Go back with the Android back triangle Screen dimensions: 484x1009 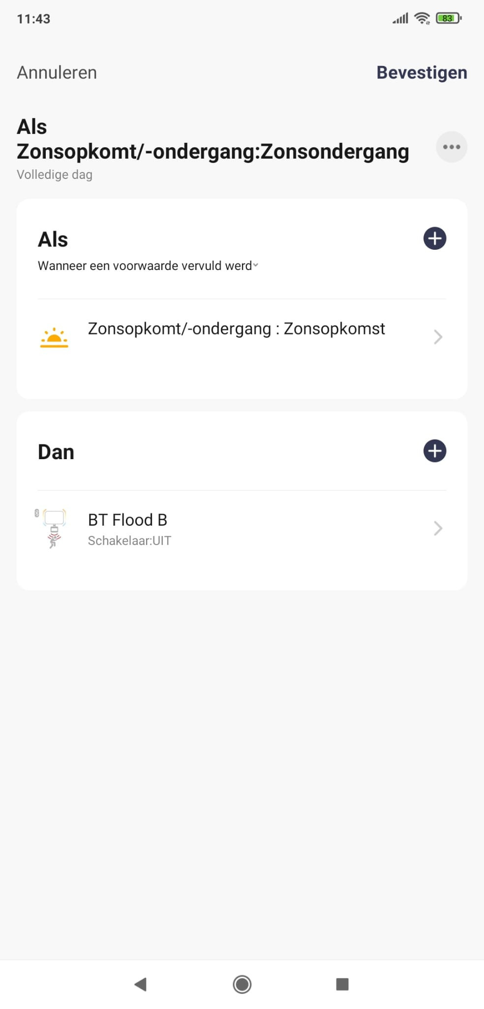pos(141,984)
